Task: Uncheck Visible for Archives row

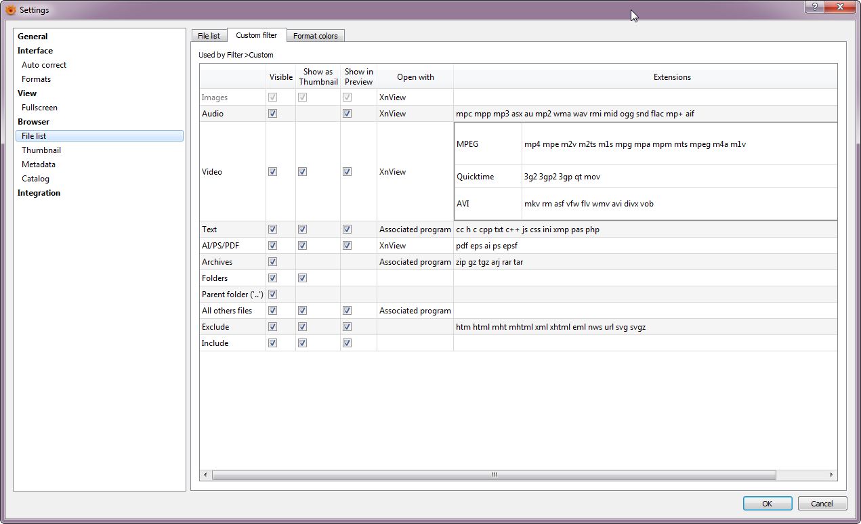Action: (x=273, y=262)
